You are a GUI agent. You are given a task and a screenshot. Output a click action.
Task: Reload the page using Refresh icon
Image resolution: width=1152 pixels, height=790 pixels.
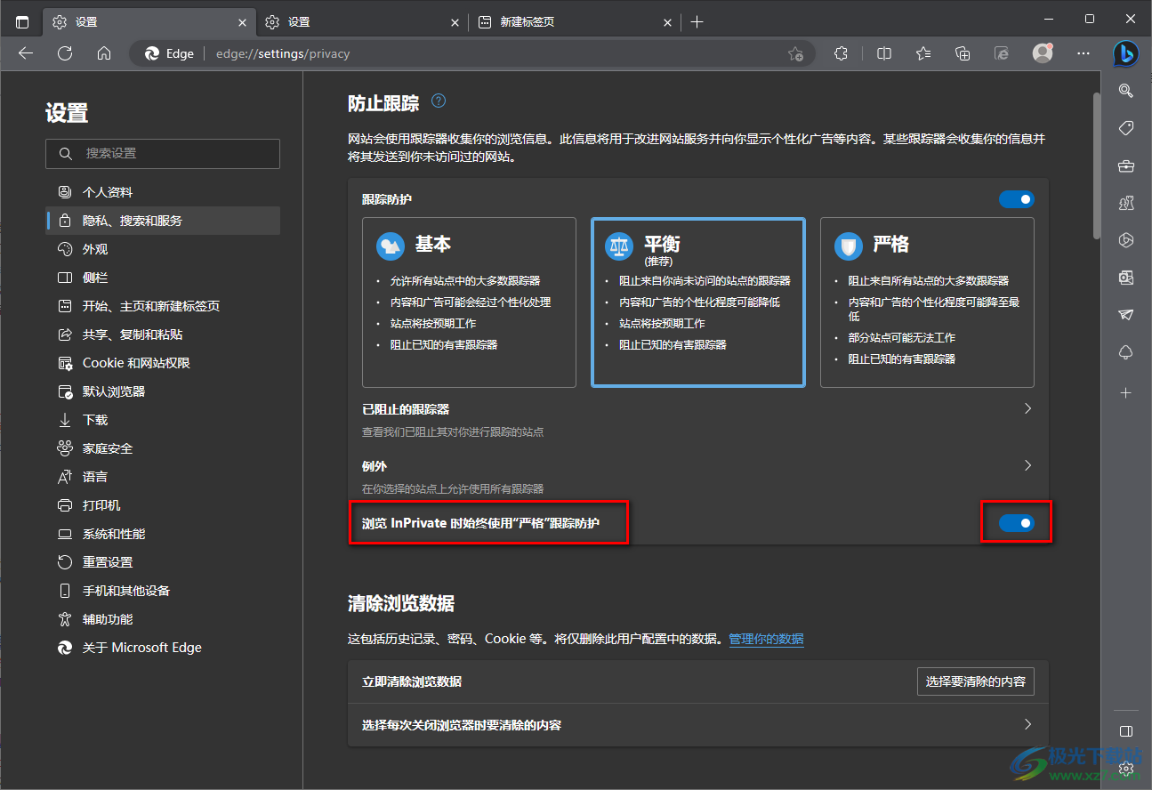[65, 53]
